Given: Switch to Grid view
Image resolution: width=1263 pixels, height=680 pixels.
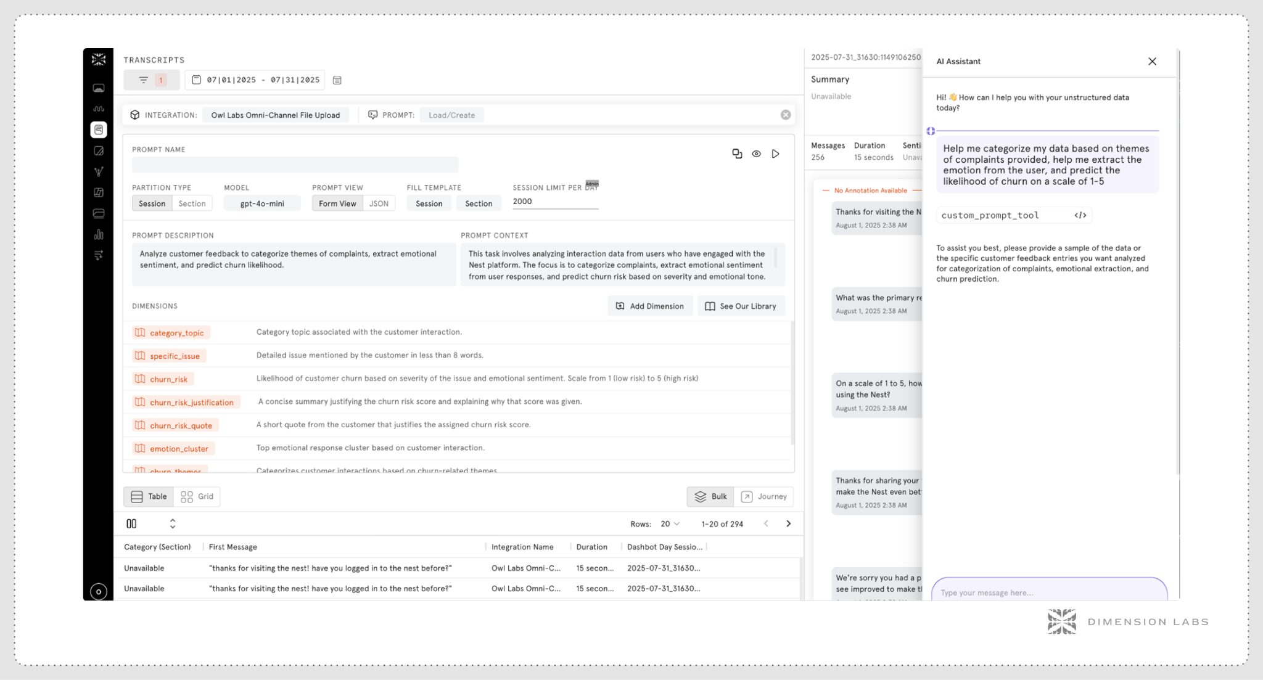Looking at the screenshot, I should (197, 496).
